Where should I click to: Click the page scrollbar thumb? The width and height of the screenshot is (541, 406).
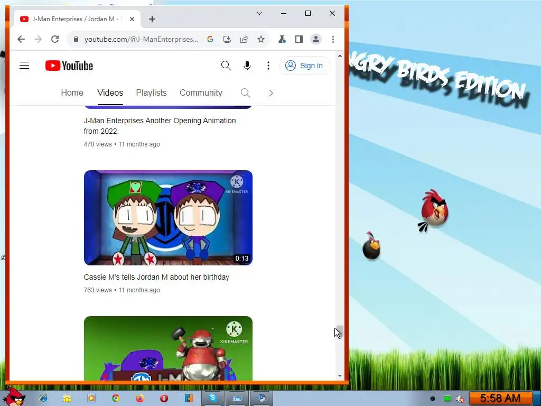[x=340, y=331]
